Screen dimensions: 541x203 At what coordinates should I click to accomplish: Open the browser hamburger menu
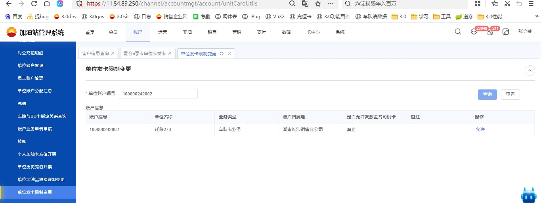tap(531, 4)
